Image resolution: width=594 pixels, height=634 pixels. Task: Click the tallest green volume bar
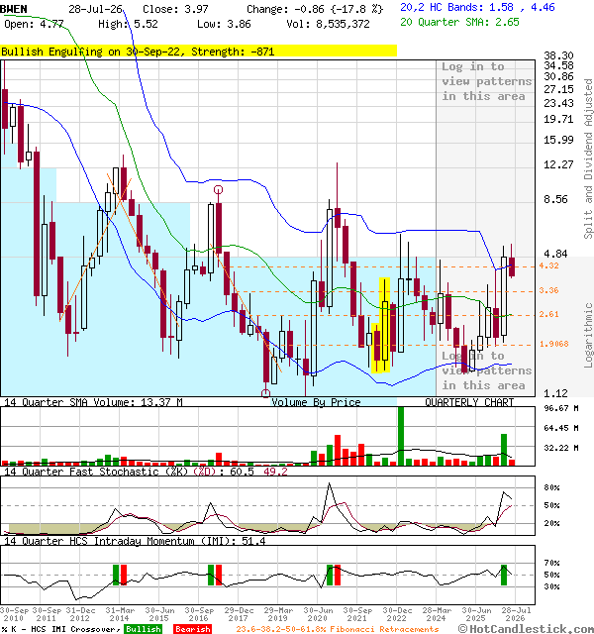pyautogui.click(x=401, y=436)
